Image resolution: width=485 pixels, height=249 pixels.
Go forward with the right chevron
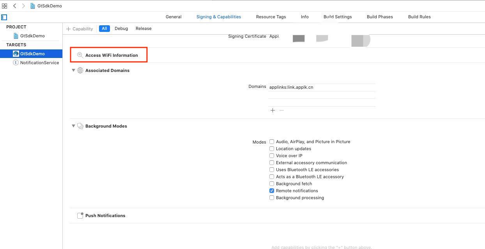[x=23, y=6]
